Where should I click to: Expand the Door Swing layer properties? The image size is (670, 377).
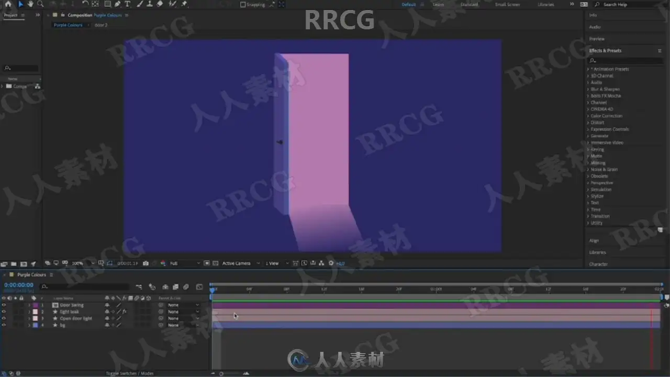pyautogui.click(x=29, y=305)
